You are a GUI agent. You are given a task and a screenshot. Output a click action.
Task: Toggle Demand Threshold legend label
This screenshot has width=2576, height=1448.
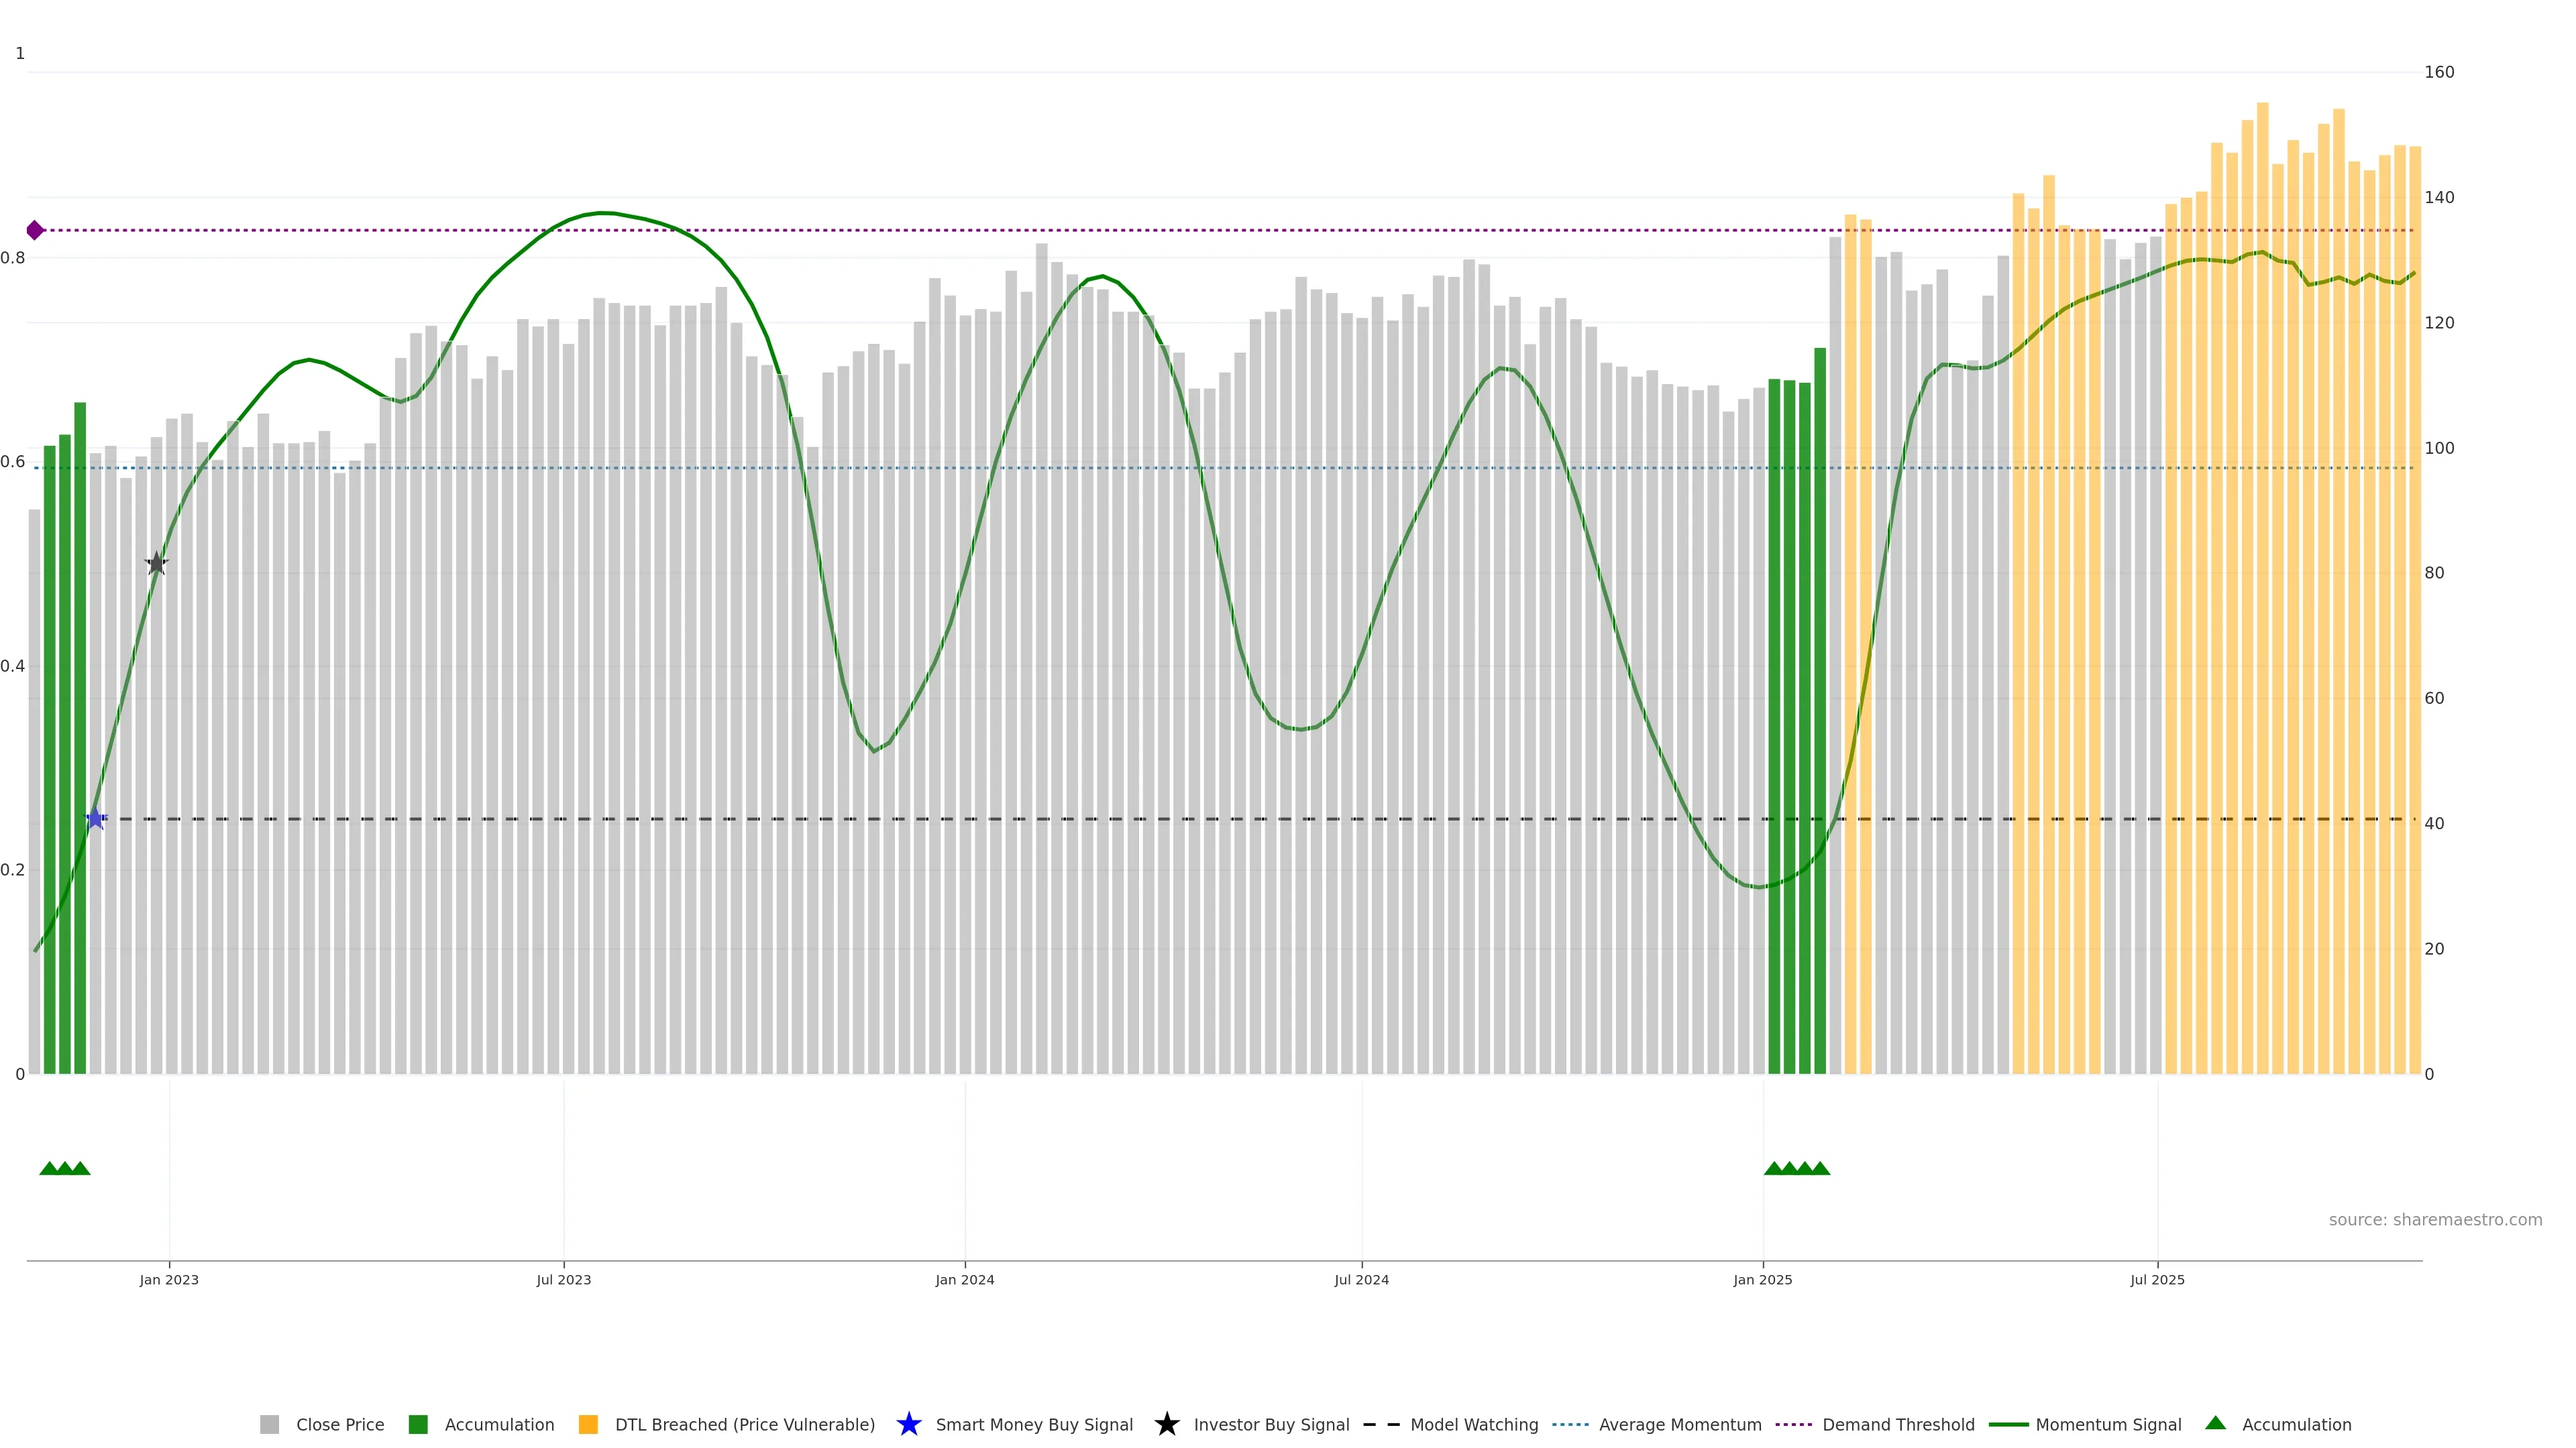click(1897, 1424)
